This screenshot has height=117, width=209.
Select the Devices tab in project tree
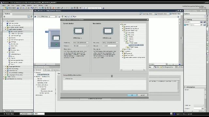click(x=7, y=14)
